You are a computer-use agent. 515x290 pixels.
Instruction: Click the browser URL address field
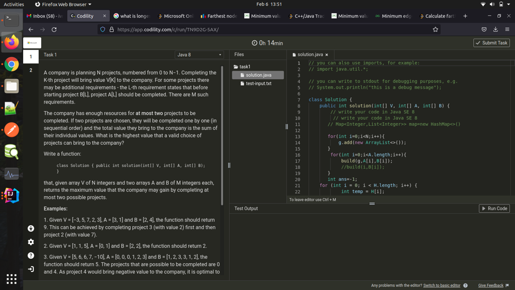click(269, 29)
